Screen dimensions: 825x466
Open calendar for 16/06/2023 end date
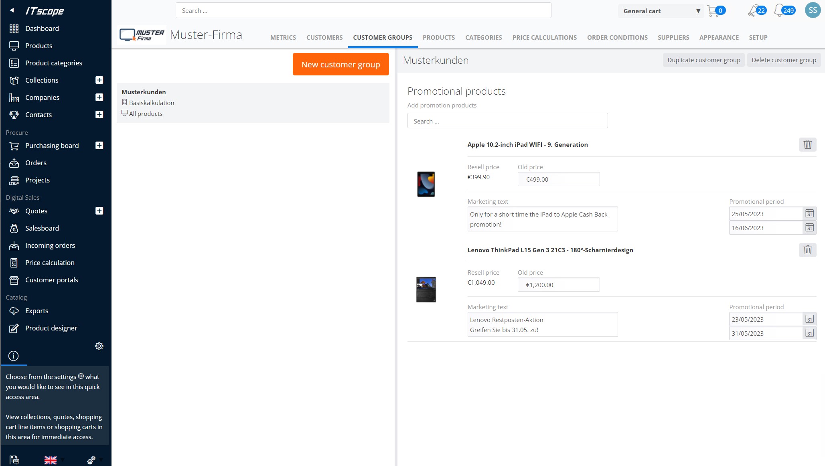[809, 228]
